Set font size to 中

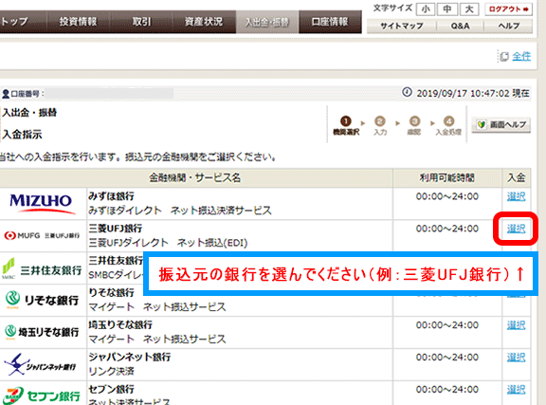coord(447,9)
